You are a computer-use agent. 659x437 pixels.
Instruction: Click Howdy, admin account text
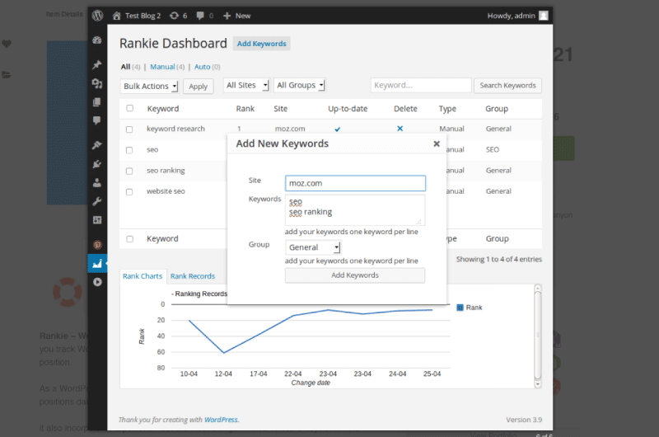511,16
